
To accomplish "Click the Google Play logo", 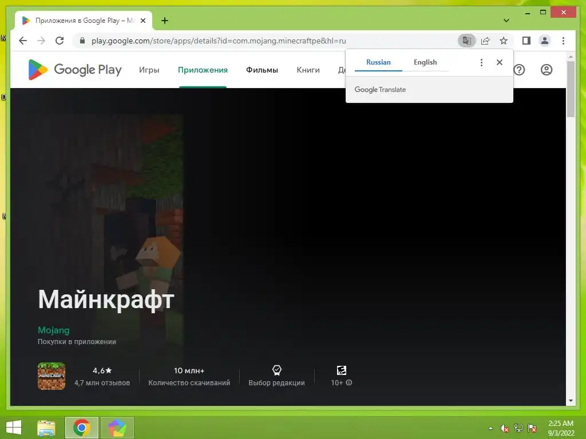I will click(x=75, y=70).
